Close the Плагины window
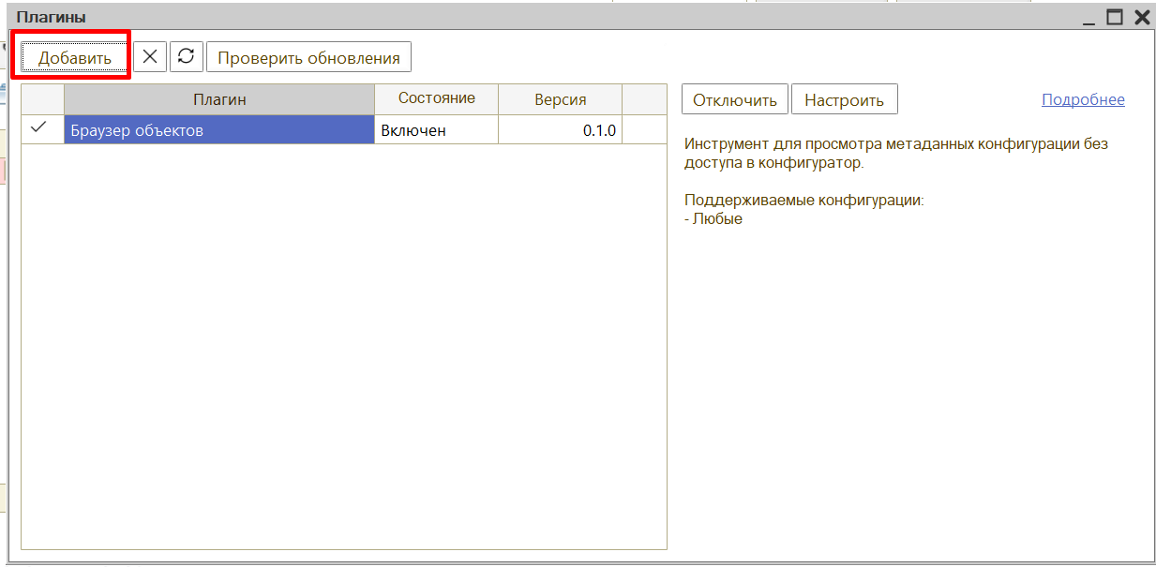Viewport: 1156px width, 567px height. coord(1141,17)
